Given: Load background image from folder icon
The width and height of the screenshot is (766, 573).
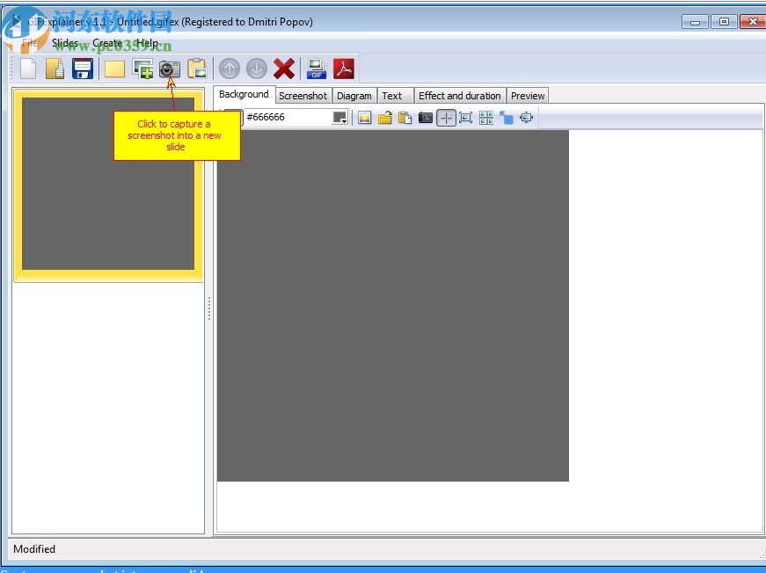Looking at the screenshot, I should (385, 118).
